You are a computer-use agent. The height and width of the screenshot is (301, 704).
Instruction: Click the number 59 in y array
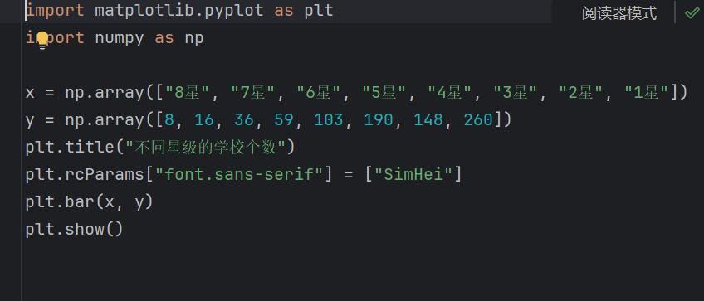[284, 119]
